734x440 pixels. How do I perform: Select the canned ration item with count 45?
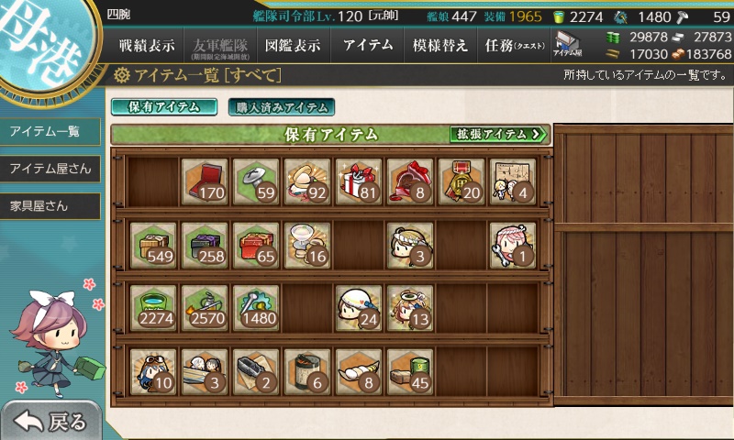(x=410, y=372)
